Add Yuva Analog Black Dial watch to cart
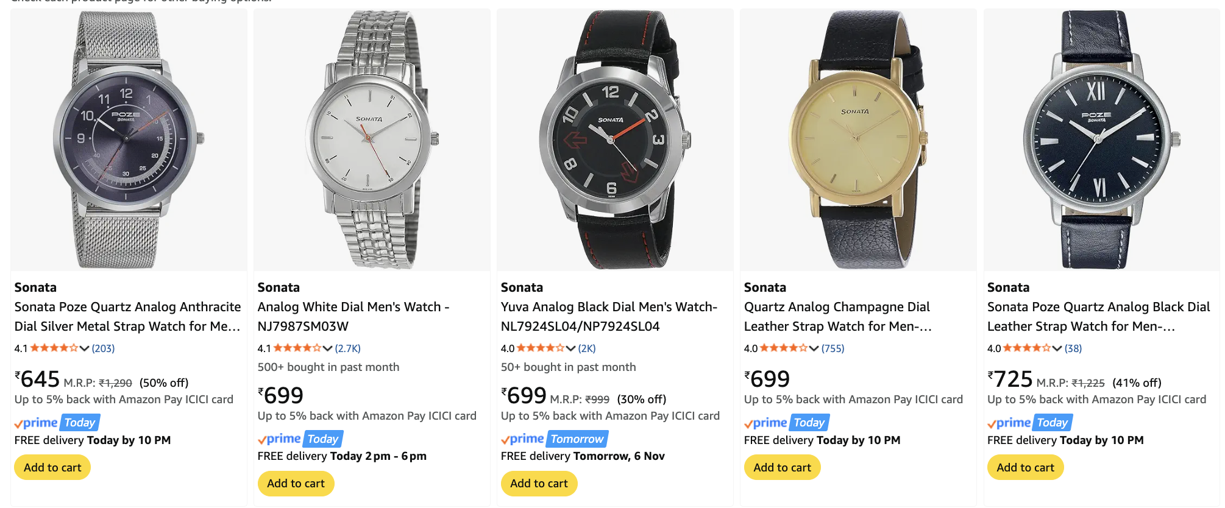The width and height of the screenshot is (1225, 508). (x=539, y=483)
